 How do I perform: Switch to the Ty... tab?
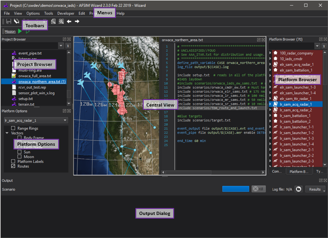click(x=320, y=172)
